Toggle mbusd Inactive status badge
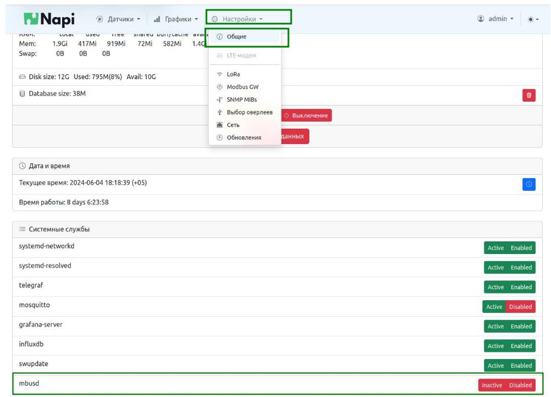The height and width of the screenshot is (397, 551). click(x=492, y=385)
